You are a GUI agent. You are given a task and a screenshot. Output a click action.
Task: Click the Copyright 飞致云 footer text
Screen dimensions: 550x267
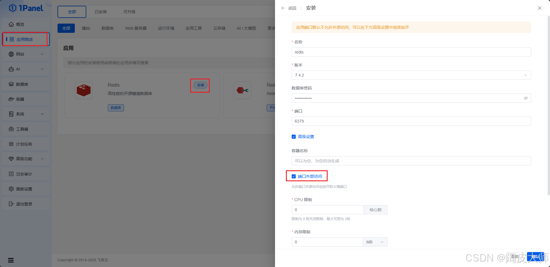[x=83, y=260]
